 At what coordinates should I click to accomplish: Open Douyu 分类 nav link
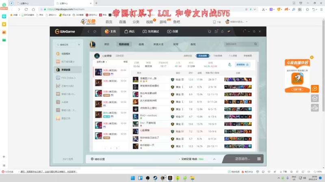click(136, 22)
